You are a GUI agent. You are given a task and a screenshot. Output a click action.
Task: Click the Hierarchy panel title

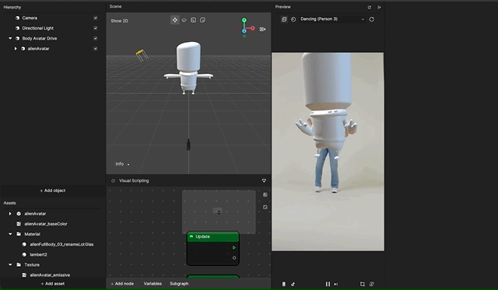[12, 7]
